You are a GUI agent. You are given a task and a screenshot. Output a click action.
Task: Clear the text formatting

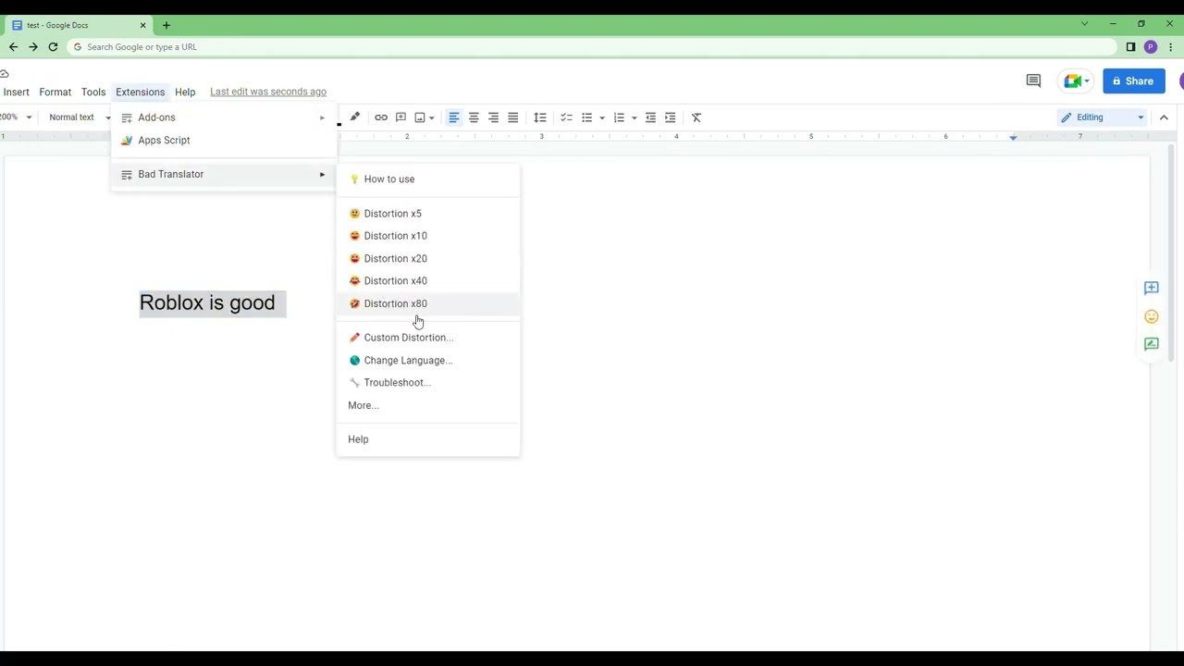point(697,117)
